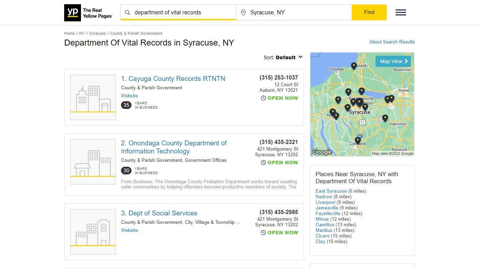The width and height of the screenshot is (479, 269).
Task: Click County & Parish Government breadcrumb
Action: tap(136, 33)
